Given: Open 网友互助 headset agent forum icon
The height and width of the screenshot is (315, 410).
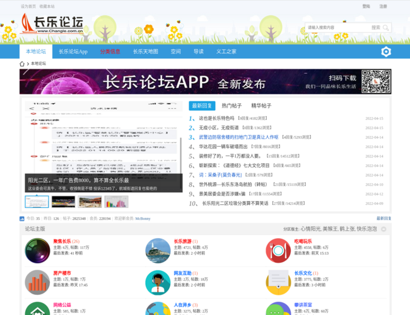Looking at the screenshot, I should 158,282.
